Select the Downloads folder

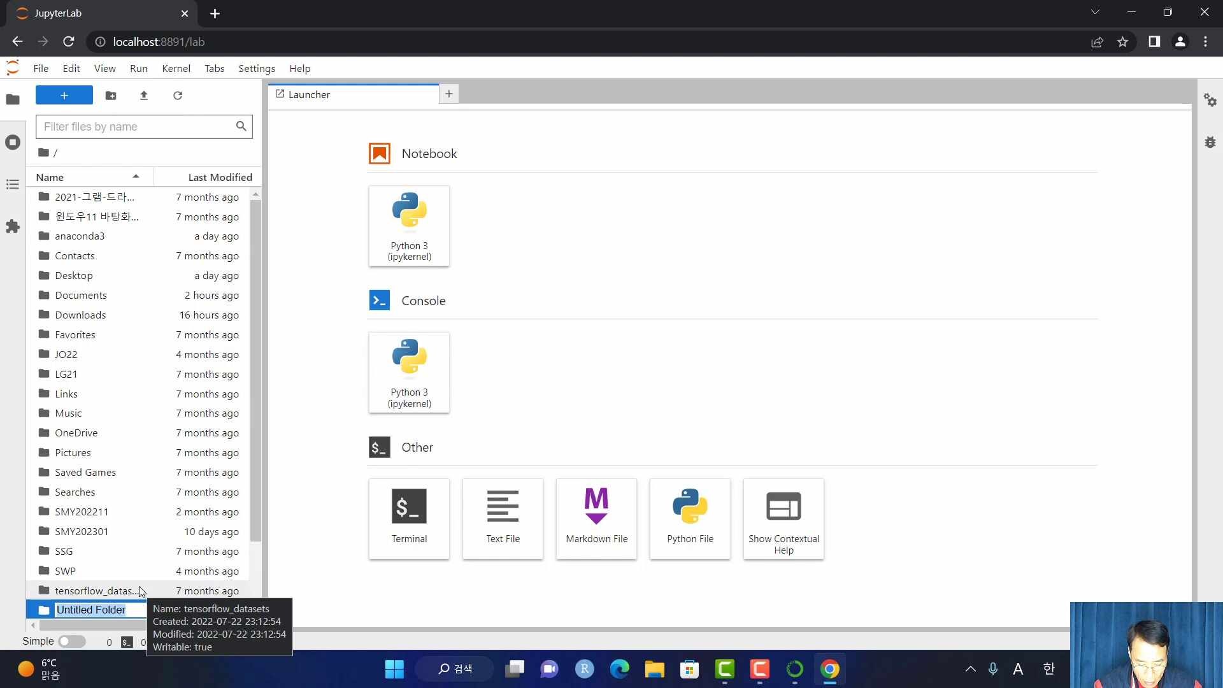[x=138, y=315]
